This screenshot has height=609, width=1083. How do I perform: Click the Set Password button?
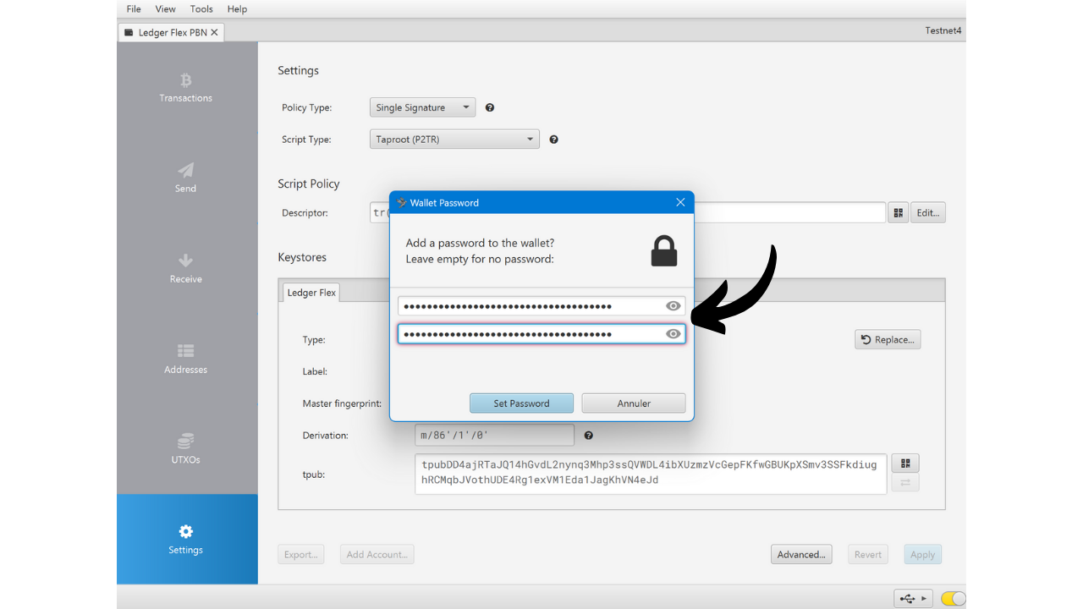tap(521, 403)
